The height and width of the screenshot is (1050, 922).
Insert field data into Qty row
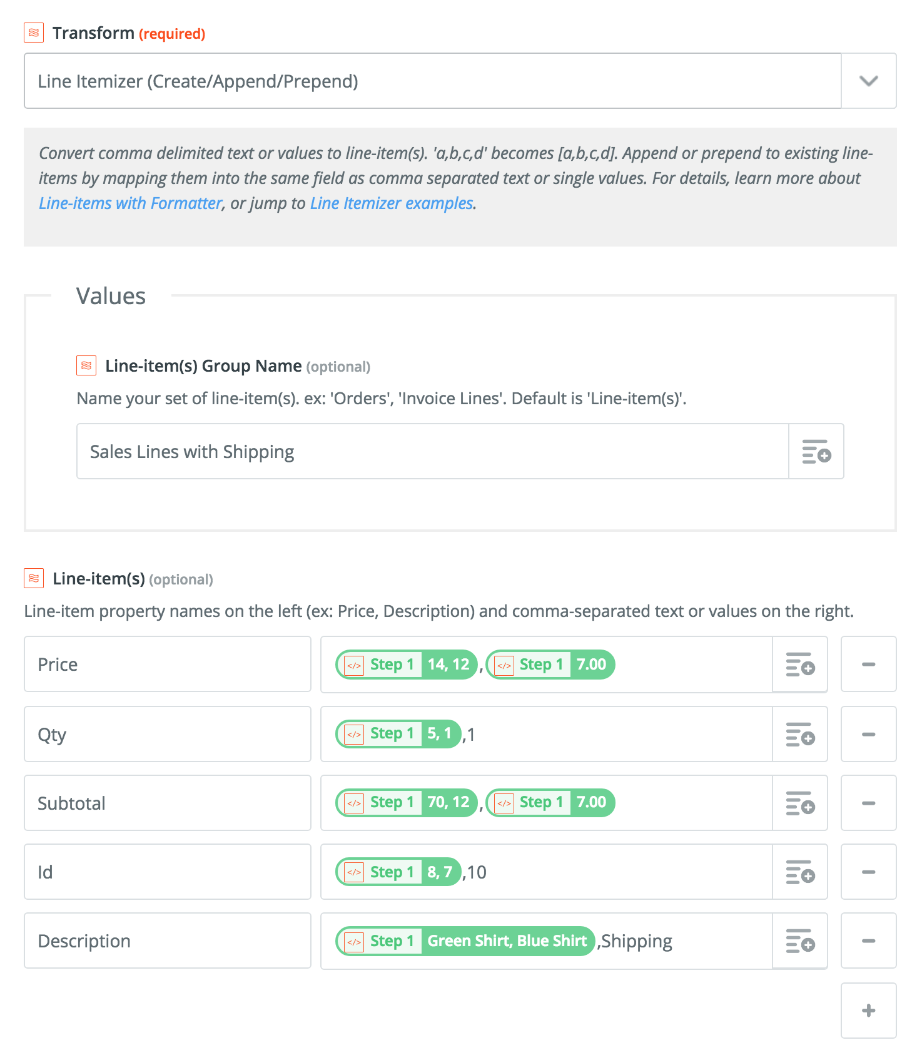tap(799, 734)
